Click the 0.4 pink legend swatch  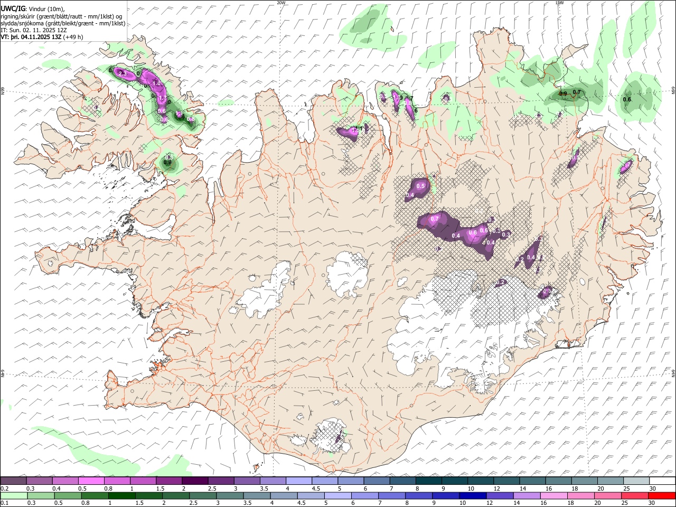pos(65,481)
